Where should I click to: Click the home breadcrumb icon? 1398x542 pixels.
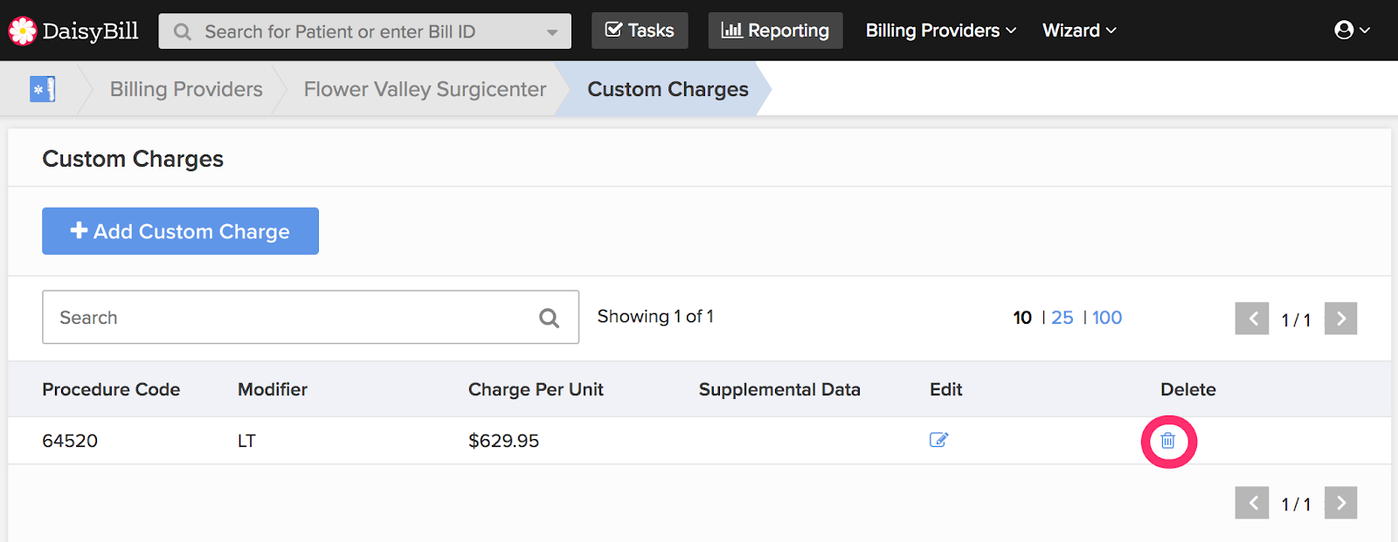(42, 89)
